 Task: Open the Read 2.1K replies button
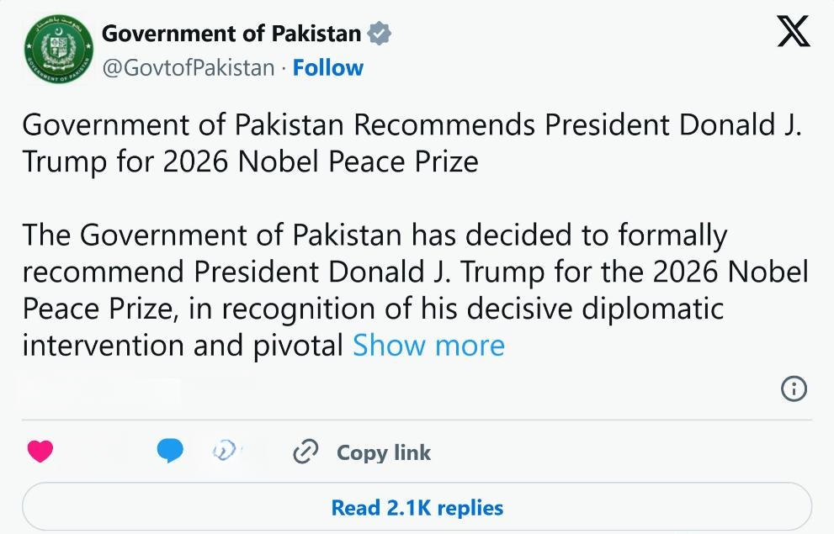(x=417, y=507)
